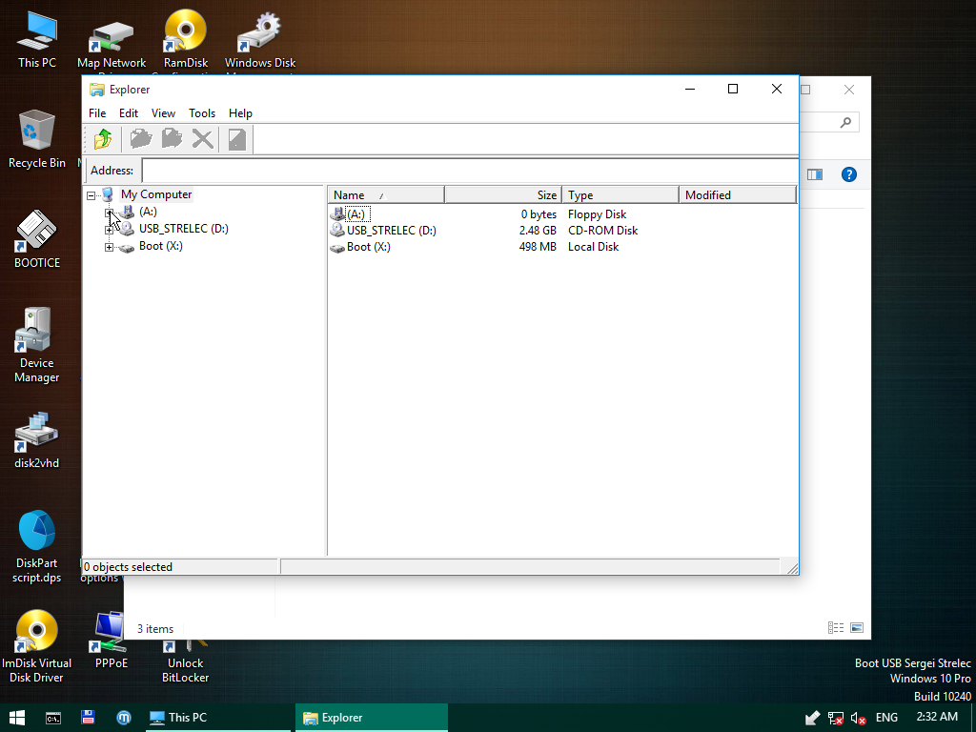976x732 pixels.
Task: Click the round blue M taskbar icon
Action: [x=124, y=718]
